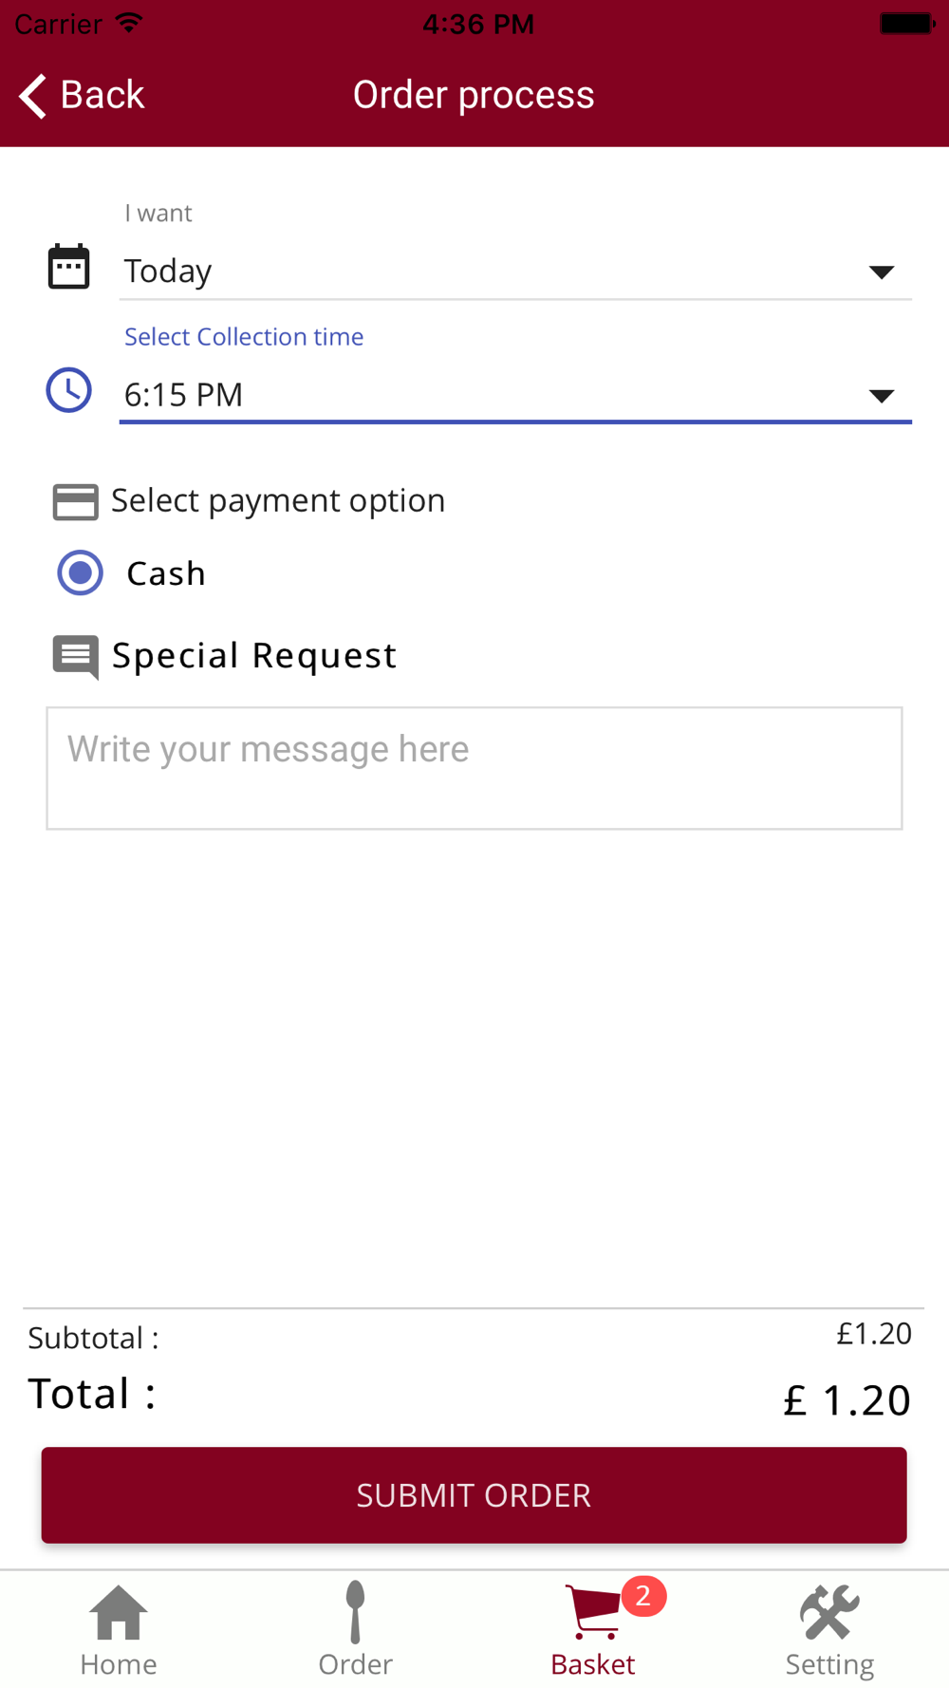Open the Basket cart icon
Image resolution: width=949 pixels, height=1688 pixels.
tap(593, 1612)
